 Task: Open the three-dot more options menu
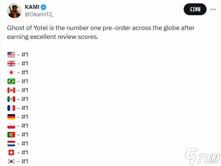213,10
